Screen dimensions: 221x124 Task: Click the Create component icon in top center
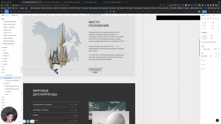tap(110, 12)
